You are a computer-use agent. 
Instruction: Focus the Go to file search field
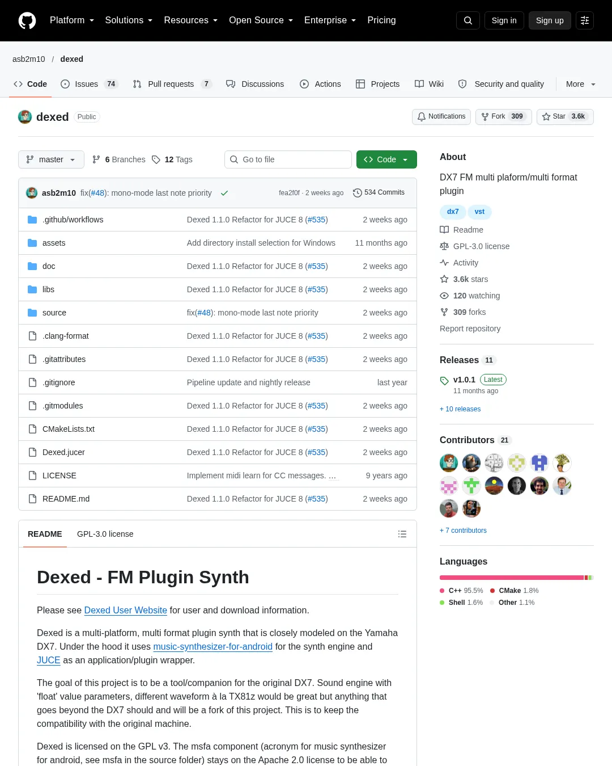pyautogui.click(x=288, y=159)
